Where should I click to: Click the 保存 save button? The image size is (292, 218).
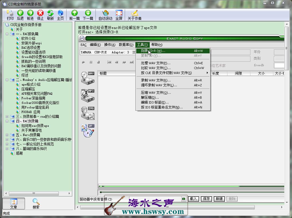point(206,199)
